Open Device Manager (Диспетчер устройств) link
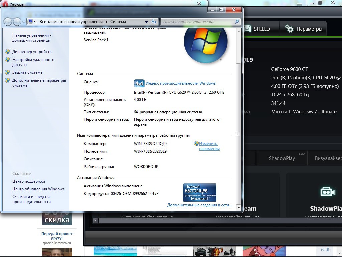This screenshot has height=257, width=342. click(x=32, y=52)
